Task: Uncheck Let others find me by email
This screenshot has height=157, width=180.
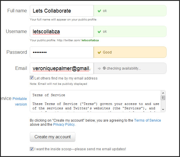Action: tap(32, 78)
